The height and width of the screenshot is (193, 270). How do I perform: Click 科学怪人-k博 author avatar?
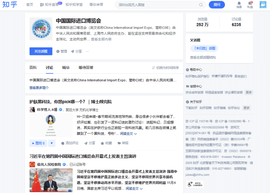point(32,109)
